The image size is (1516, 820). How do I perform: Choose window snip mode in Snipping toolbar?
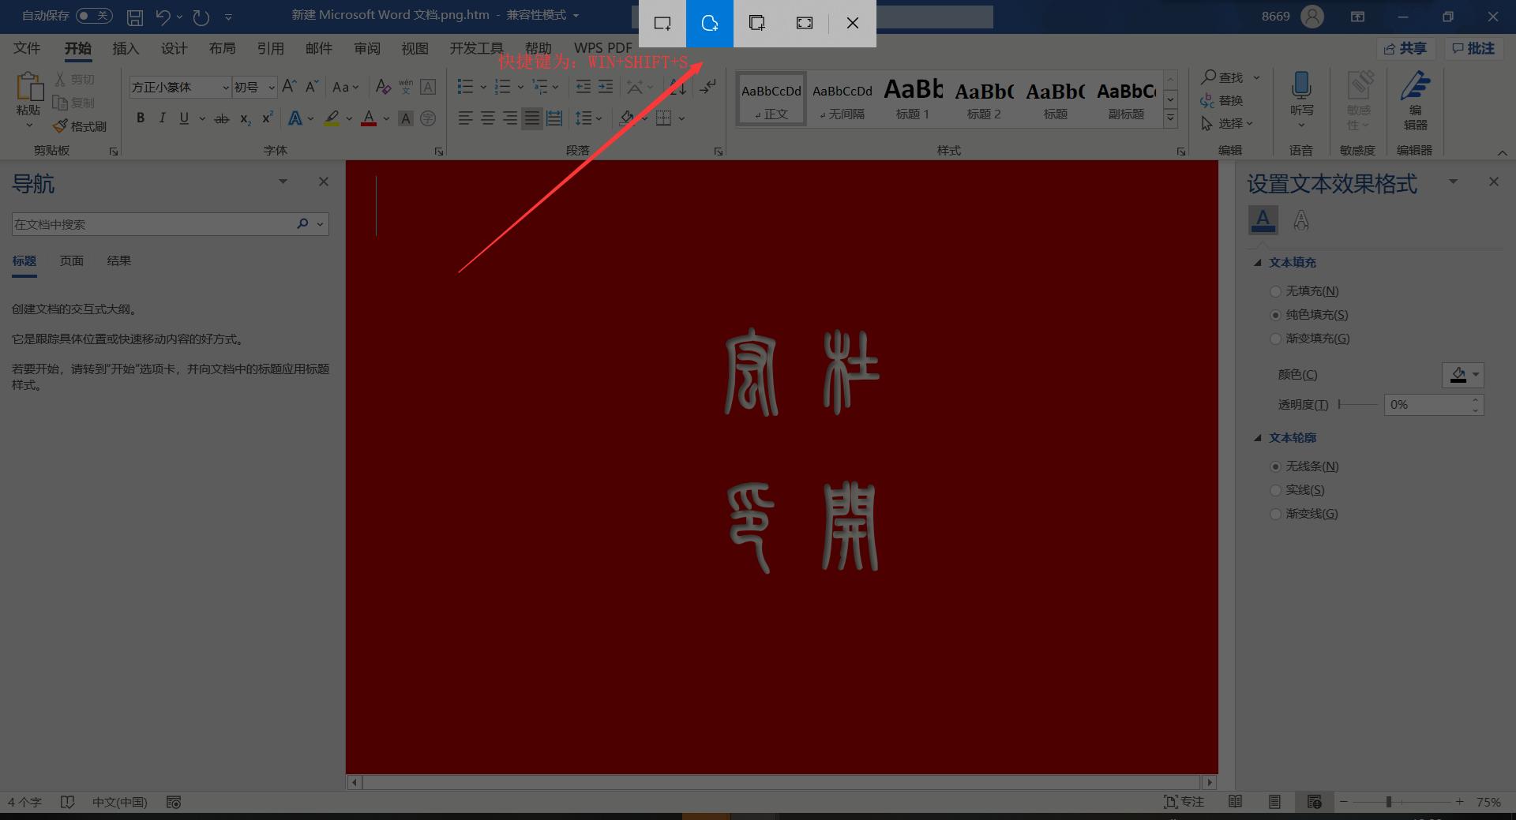756,23
